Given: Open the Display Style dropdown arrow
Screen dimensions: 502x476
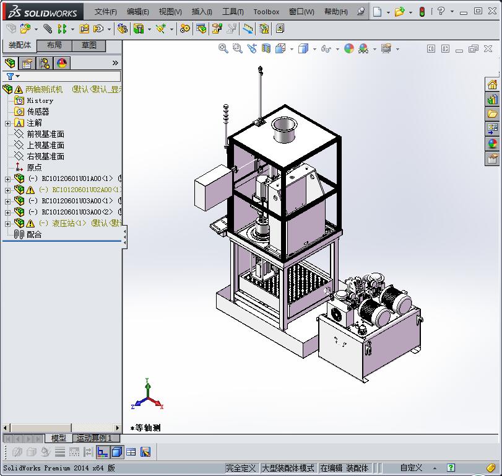Looking at the screenshot, I should tap(314, 49).
